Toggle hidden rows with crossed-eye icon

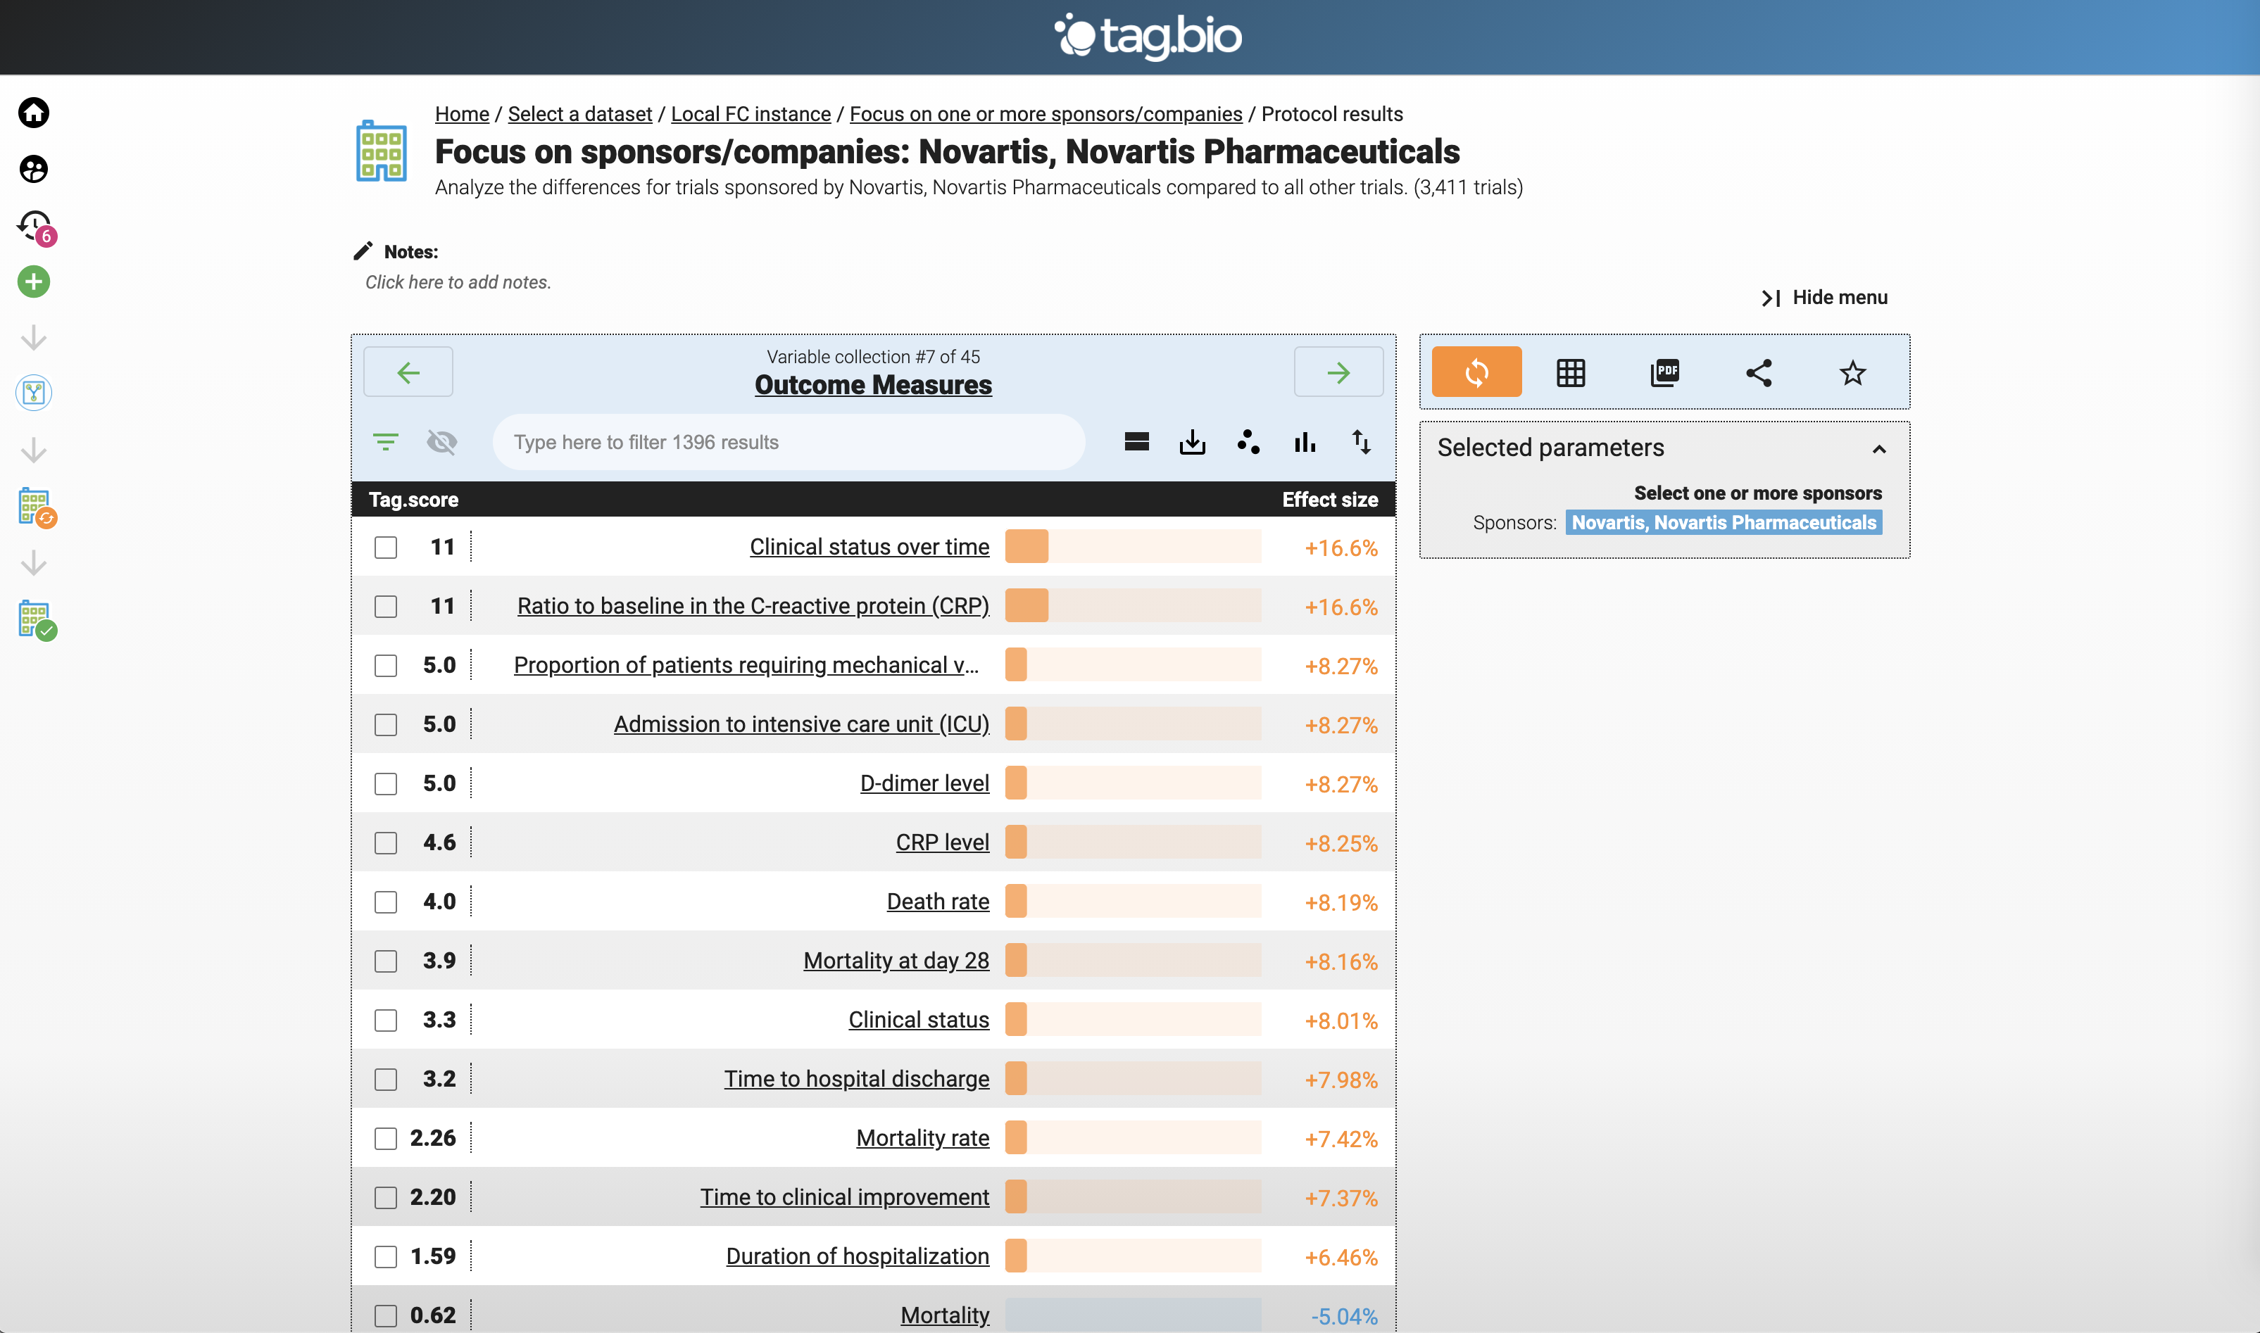click(441, 442)
